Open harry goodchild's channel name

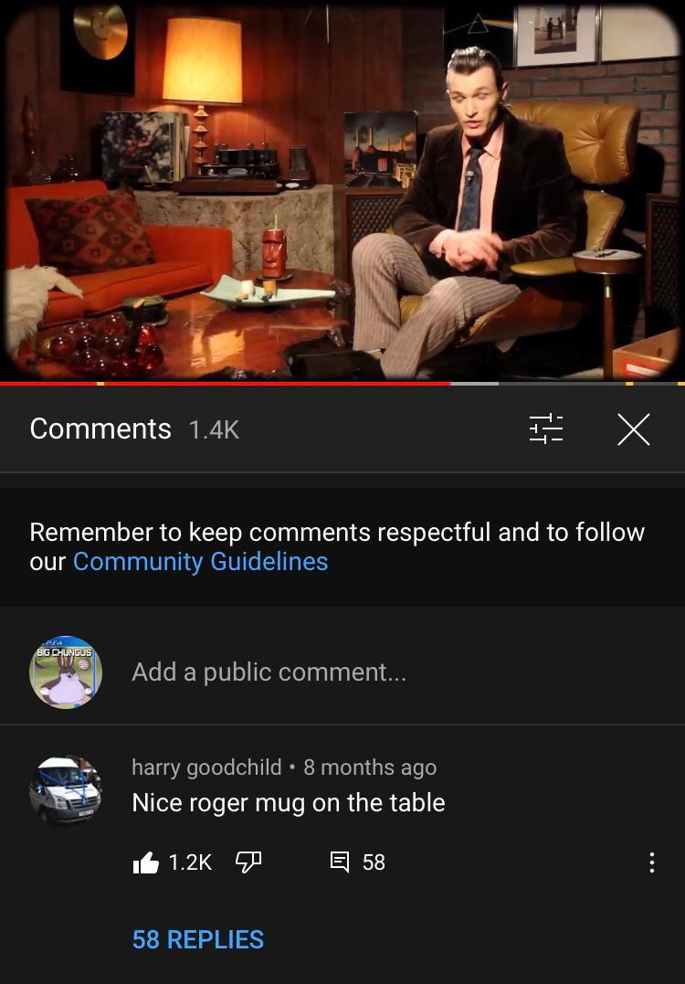tap(206, 767)
